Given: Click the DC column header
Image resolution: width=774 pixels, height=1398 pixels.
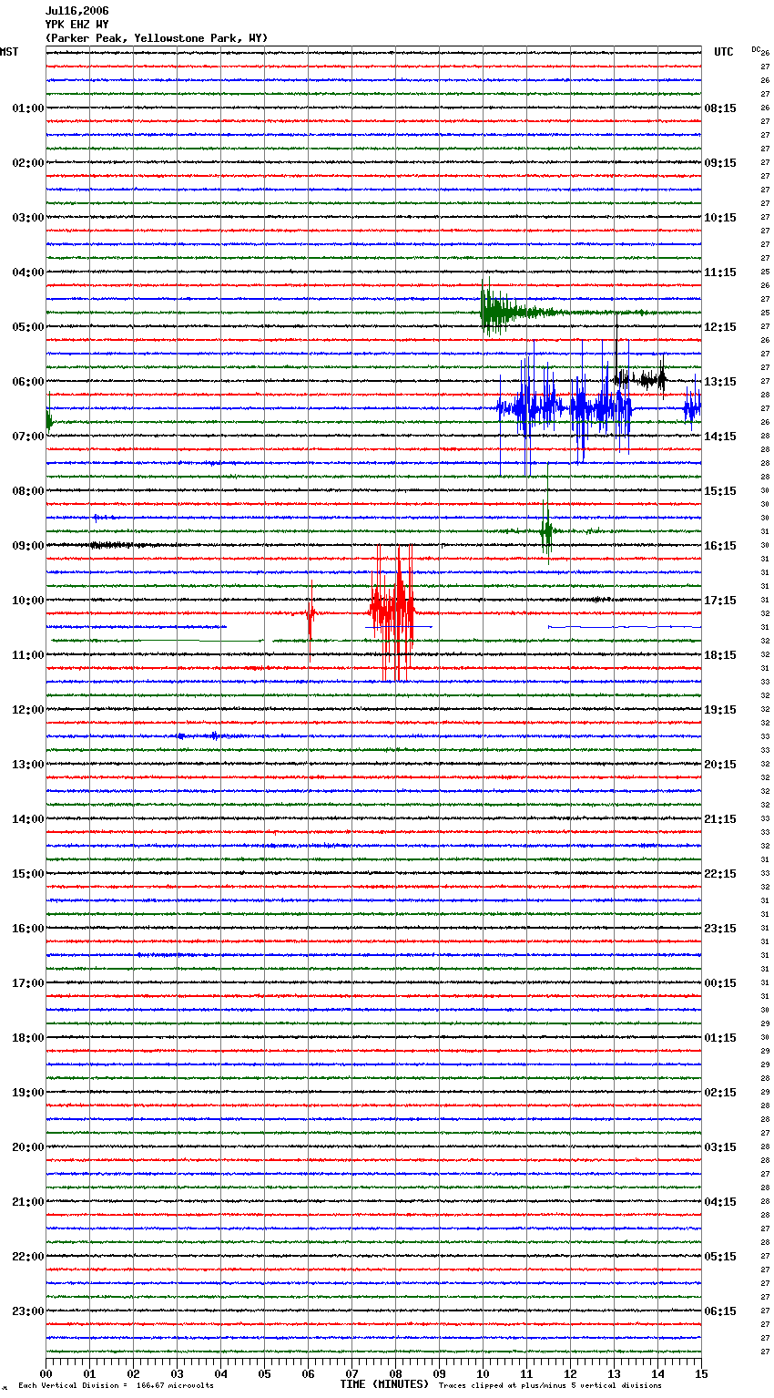Looking at the screenshot, I should tap(757, 49).
